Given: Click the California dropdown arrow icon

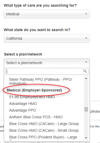Looking at the screenshot, I should (x=86, y=38).
